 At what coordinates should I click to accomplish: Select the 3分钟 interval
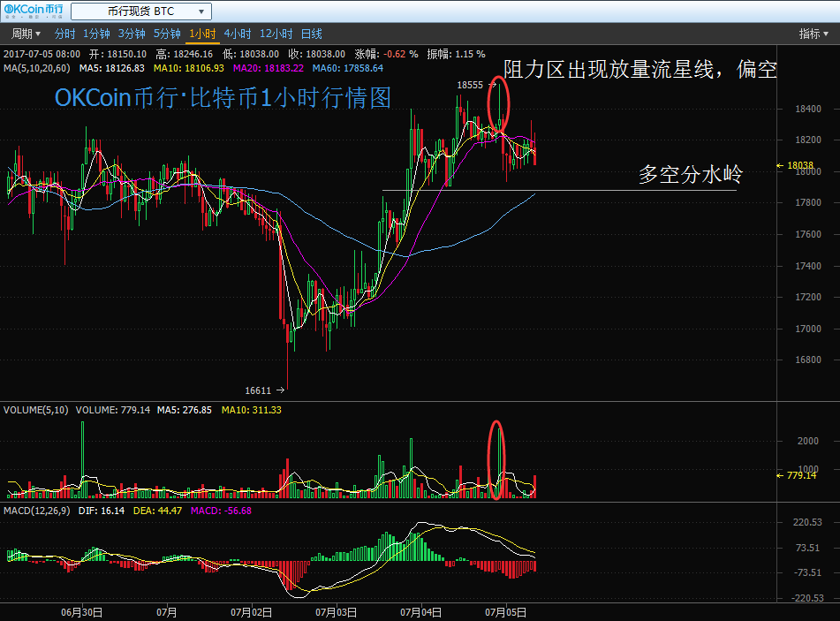[132, 34]
